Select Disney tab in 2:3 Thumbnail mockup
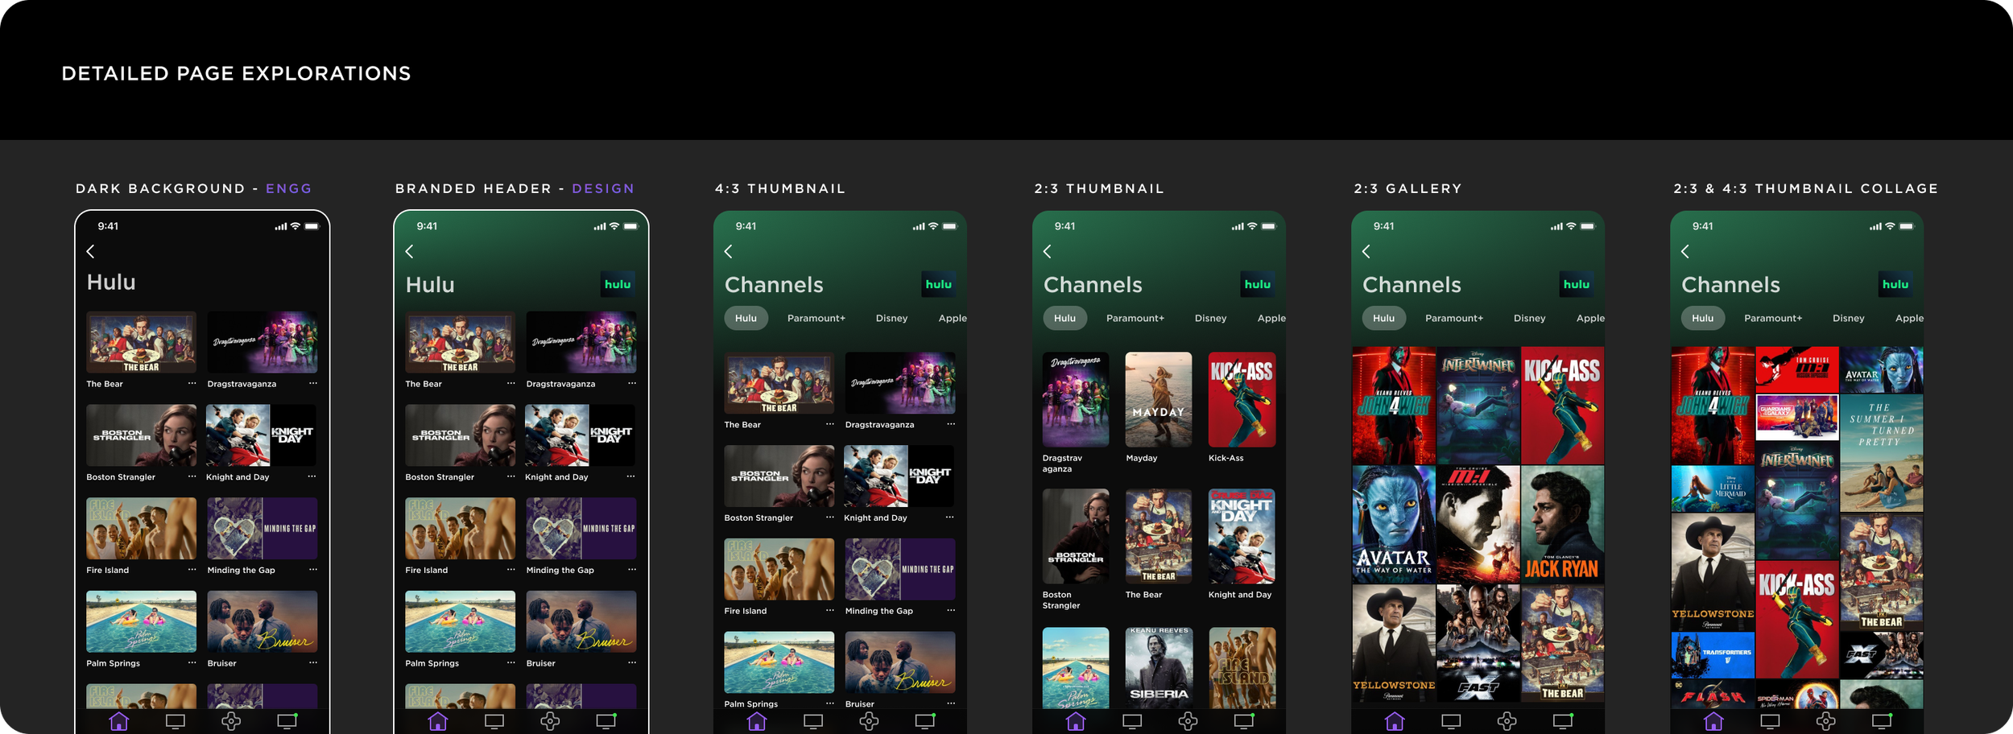Image resolution: width=2013 pixels, height=734 pixels. coord(1210,318)
